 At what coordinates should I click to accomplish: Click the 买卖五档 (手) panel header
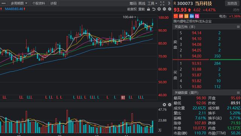tap(185, 27)
